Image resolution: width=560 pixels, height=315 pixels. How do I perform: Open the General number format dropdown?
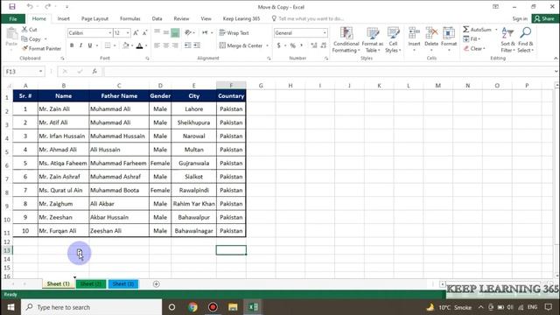(x=325, y=33)
